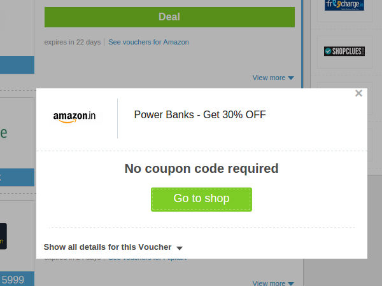Click the blue bar left of the Amazon deal
The image size is (382, 286).
[x=17, y=64]
